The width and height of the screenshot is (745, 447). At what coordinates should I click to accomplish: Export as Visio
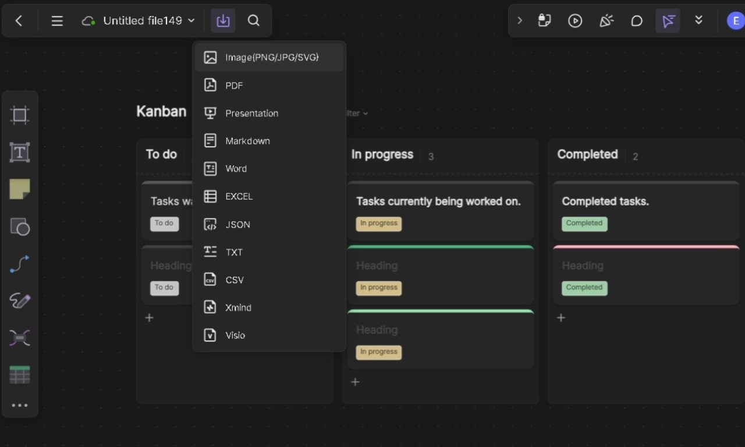pyautogui.click(x=269, y=335)
